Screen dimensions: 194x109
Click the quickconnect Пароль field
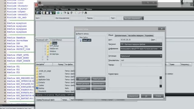(102, 18)
